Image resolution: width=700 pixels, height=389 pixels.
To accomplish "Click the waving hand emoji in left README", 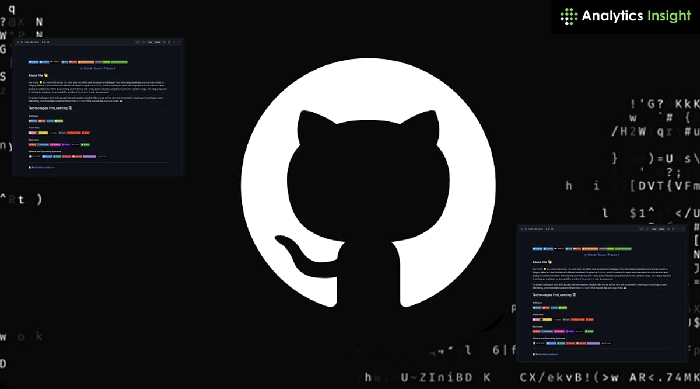I will tap(45, 75).
